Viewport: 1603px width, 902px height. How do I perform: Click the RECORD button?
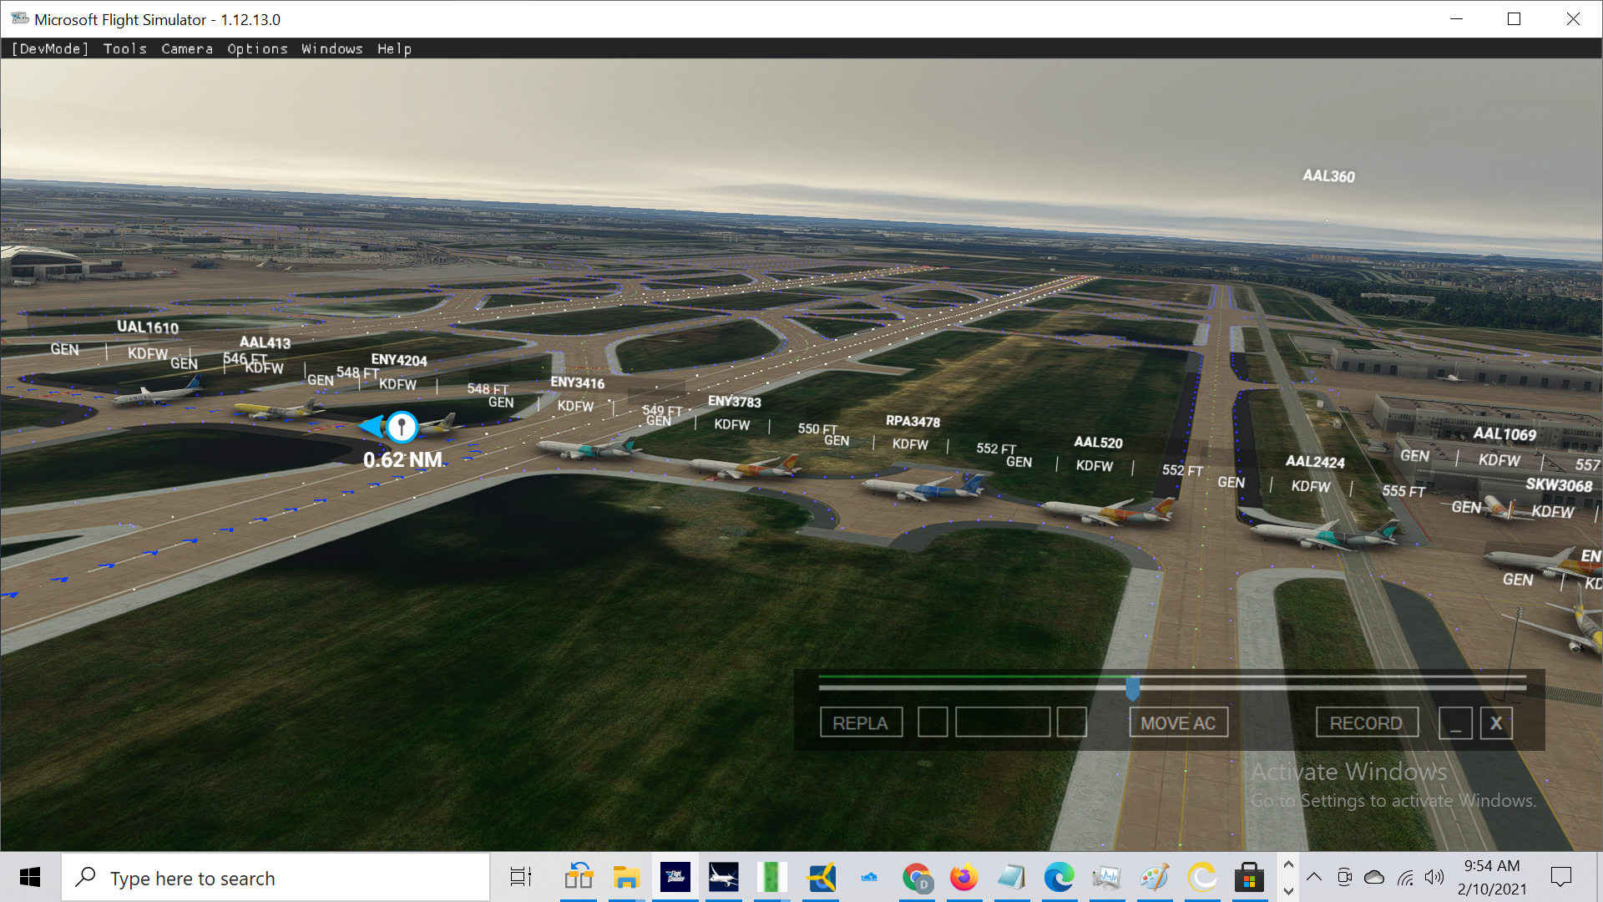1367,722
